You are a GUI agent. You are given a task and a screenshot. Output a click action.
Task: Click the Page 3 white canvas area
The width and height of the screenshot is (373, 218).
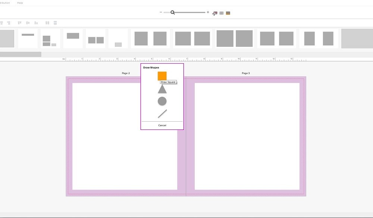[247, 136]
